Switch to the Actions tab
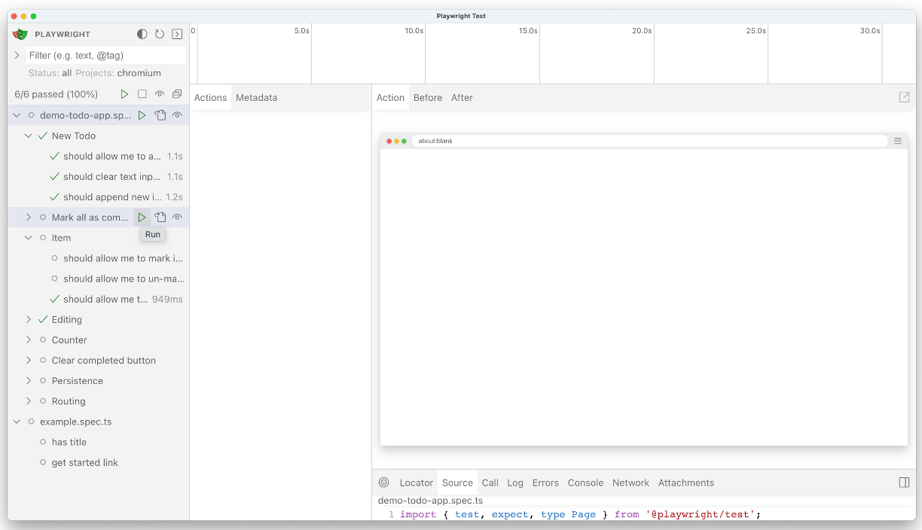 pyautogui.click(x=210, y=98)
